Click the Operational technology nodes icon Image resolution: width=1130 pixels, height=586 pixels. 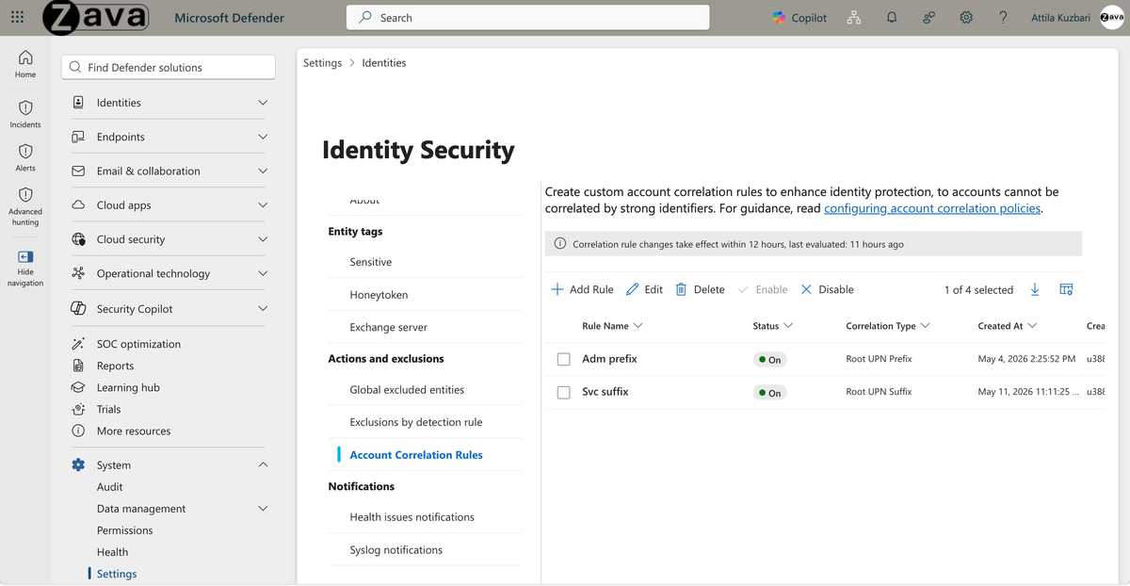click(x=79, y=273)
